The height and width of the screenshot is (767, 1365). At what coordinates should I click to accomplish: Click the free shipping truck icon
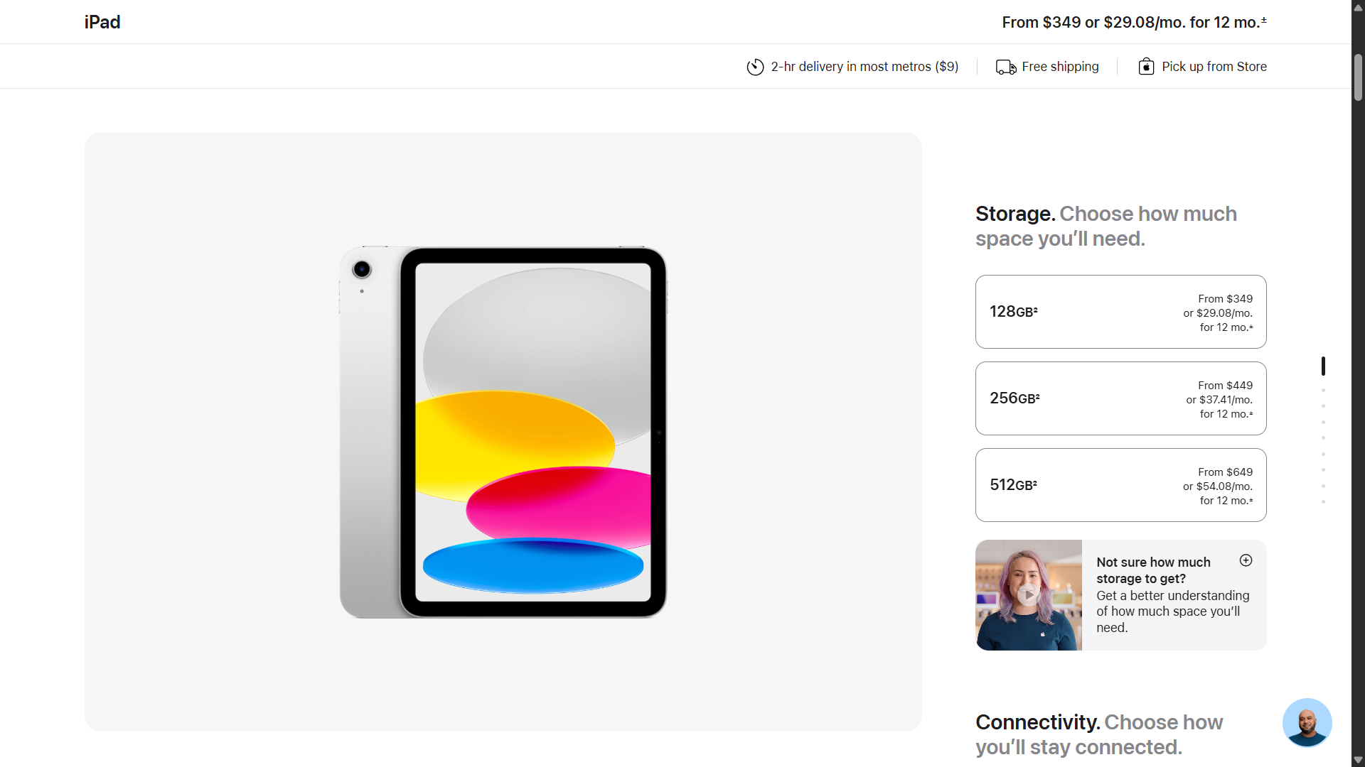pos(1006,67)
